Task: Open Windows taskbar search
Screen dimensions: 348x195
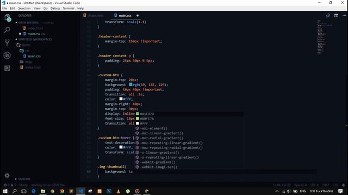Action: [x=15, y=191]
